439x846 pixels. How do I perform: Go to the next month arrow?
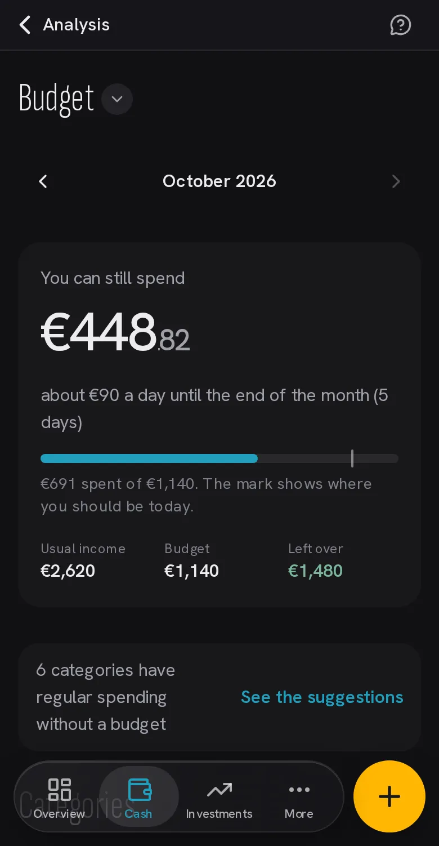(396, 181)
